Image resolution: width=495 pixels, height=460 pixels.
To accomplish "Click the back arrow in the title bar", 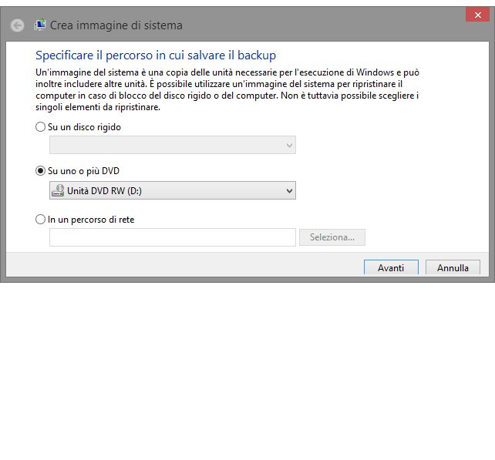I will [18, 25].
